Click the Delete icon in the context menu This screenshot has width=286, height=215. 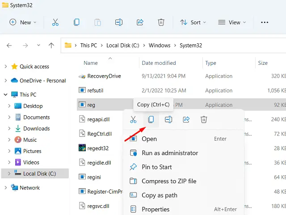(204, 119)
